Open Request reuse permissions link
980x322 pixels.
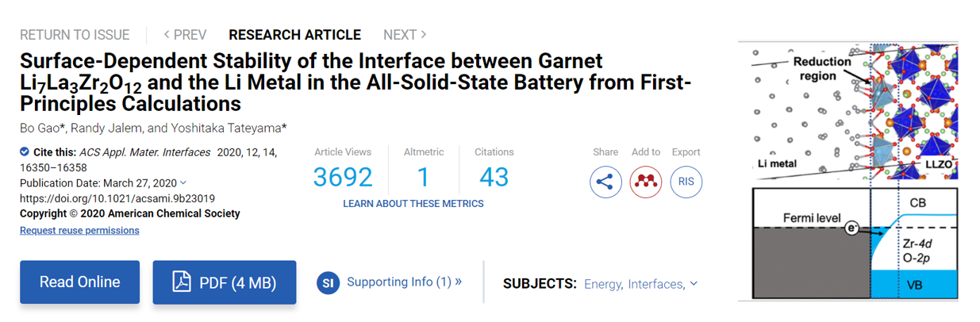pyautogui.click(x=79, y=230)
